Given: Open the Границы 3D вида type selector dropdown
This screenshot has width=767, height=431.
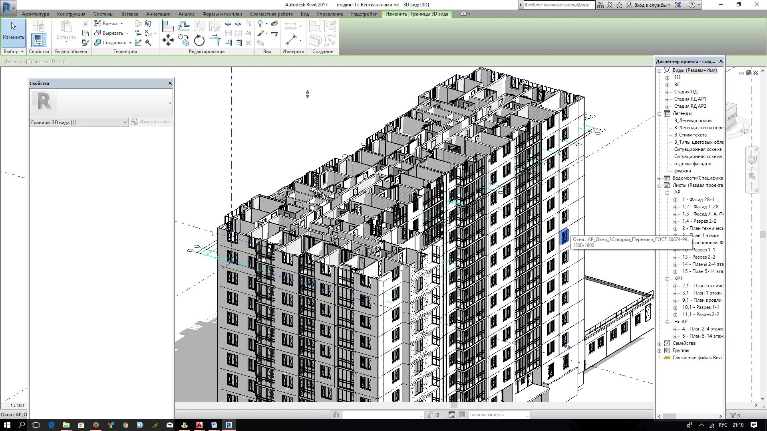Looking at the screenshot, I should [125, 123].
